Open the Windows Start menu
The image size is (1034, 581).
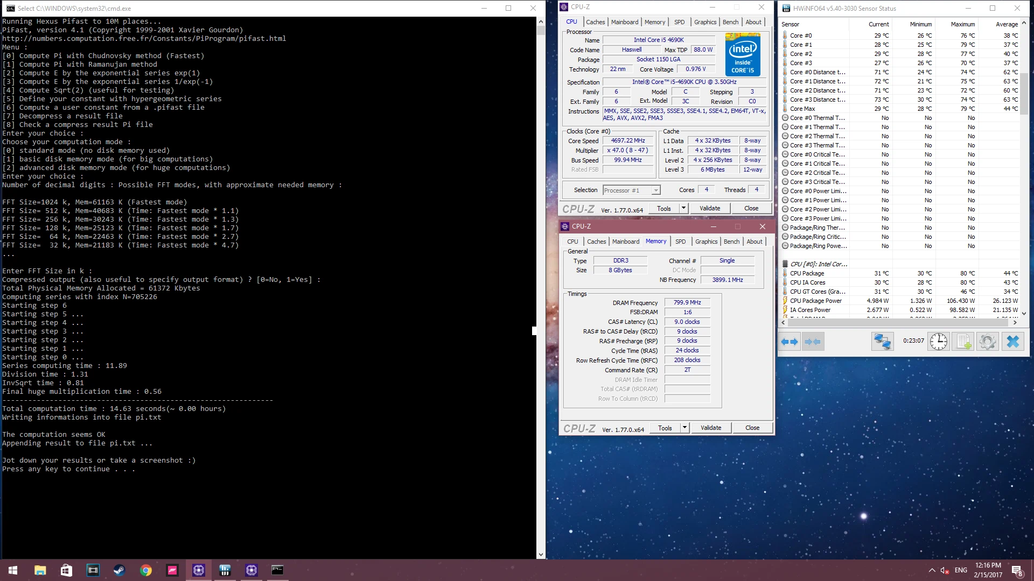point(13,570)
